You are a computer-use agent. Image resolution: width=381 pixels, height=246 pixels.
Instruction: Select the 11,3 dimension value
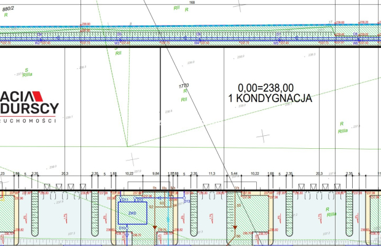pos(212,174)
